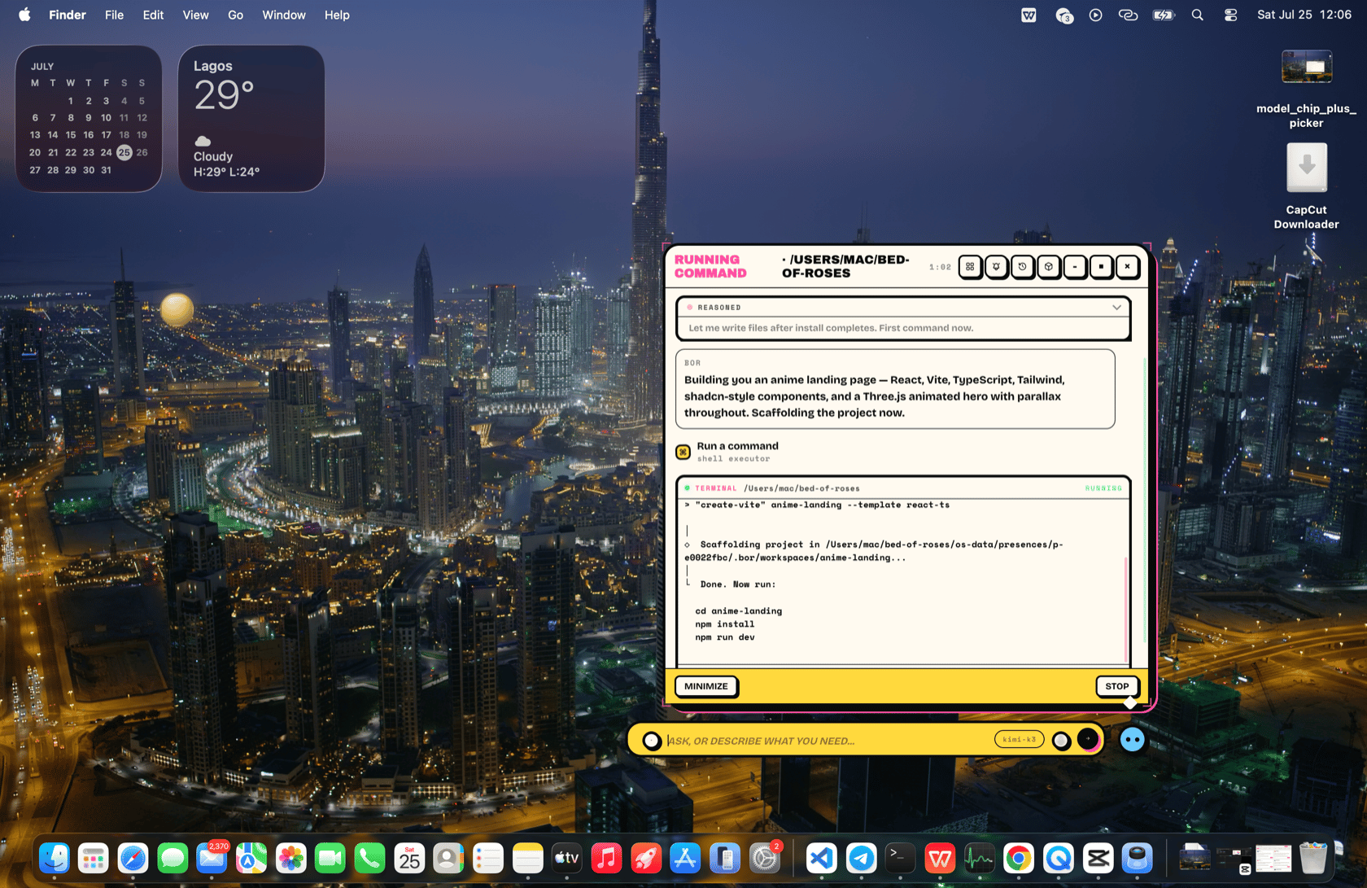Collapse the REASONED section chevron
Screen dimensions: 1367x888
click(1116, 307)
